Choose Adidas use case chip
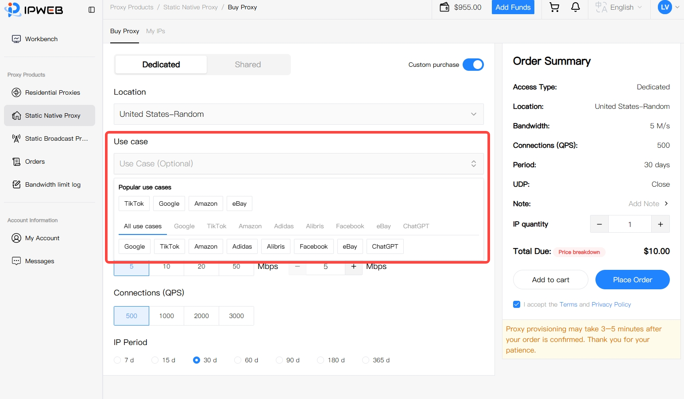The image size is (684, 399). click(x=242, y=246)
